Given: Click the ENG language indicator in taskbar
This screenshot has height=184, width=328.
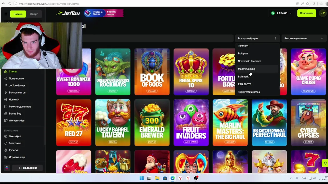Looking at the screenshot, I should [303, 178].
